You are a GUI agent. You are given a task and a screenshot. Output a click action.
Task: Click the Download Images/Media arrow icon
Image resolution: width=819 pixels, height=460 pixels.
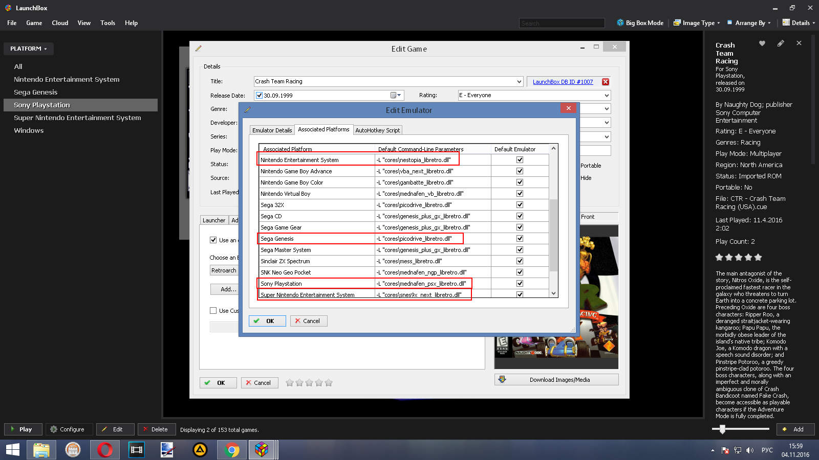502,379
